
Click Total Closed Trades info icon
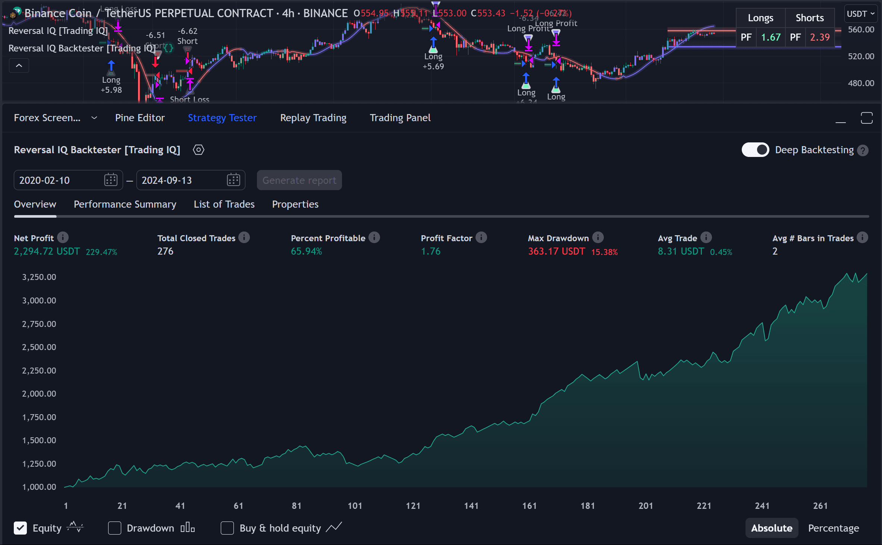point(244,237)
